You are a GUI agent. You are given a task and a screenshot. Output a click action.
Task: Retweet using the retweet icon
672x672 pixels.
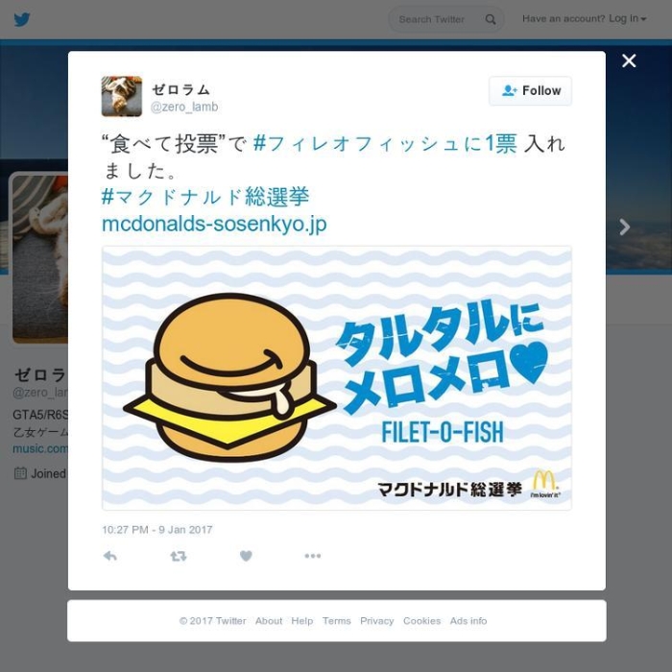[x=179, y=556]
